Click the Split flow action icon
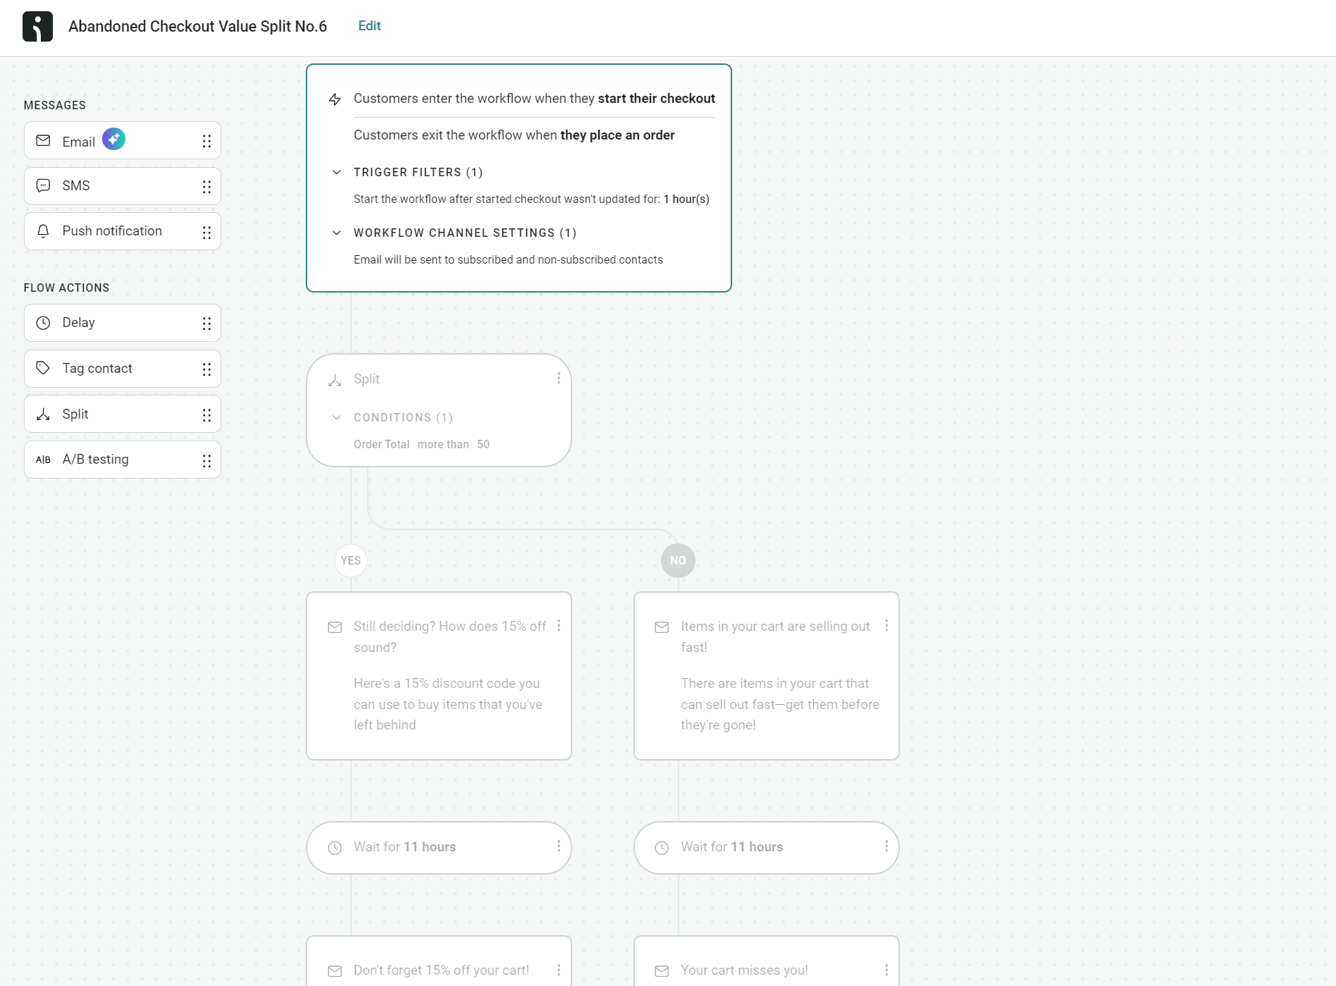Image resolution: width=1336 pixels, height=986 pixels. [43, 414]
